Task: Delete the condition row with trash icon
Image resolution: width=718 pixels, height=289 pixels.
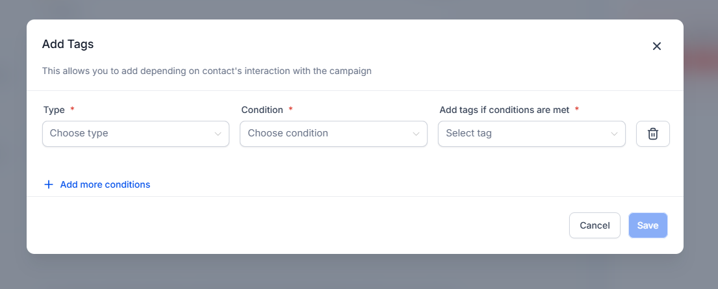Action: point(652,134)
